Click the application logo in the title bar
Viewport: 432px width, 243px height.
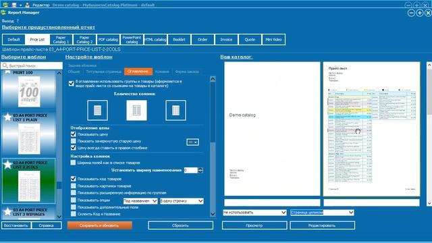click(x=5, y=5)
